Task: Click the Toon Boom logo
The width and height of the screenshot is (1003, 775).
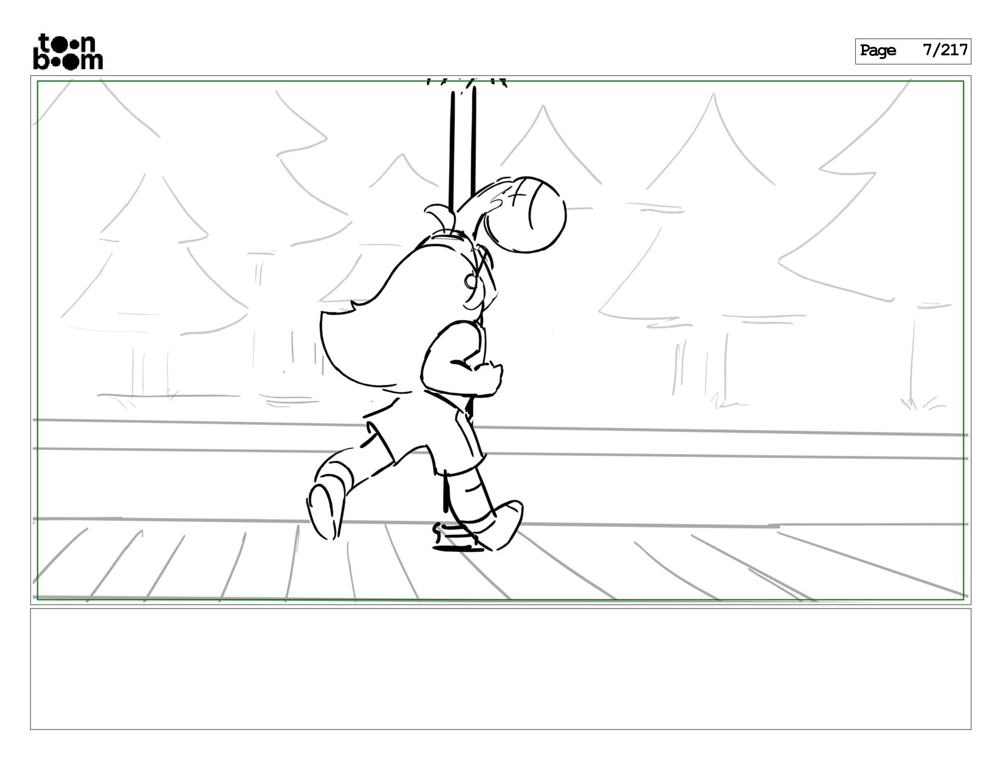Action: 67,51
